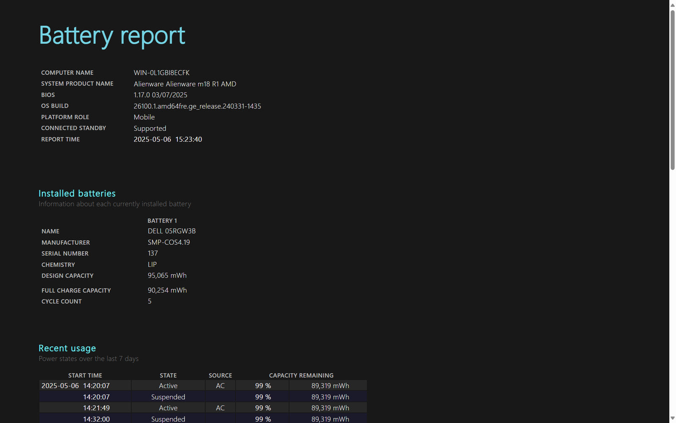
Task: Click the scrollbar down arrow
Action: [673, 418]
